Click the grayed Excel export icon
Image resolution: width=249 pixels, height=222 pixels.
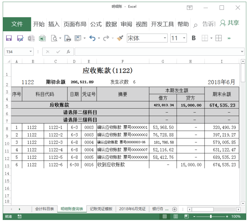click(31, 38)
